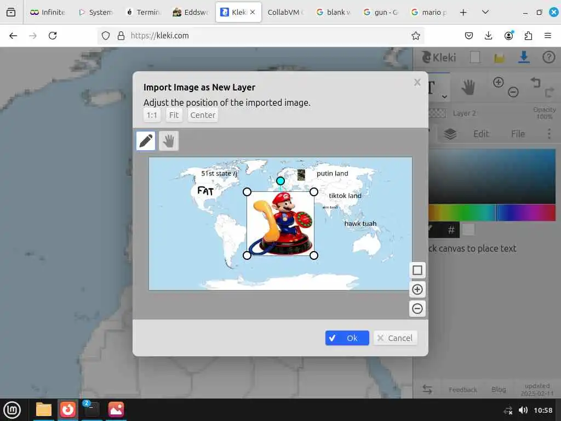The image size is (561, 421).
Task: Click the Kleki undo arrow
Action: click(x=535, y=83)
